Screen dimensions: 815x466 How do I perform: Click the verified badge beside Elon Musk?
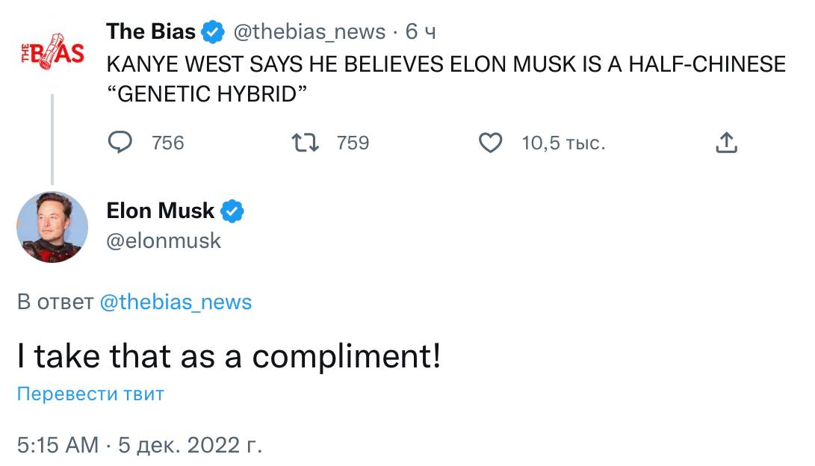pos(232,211)
